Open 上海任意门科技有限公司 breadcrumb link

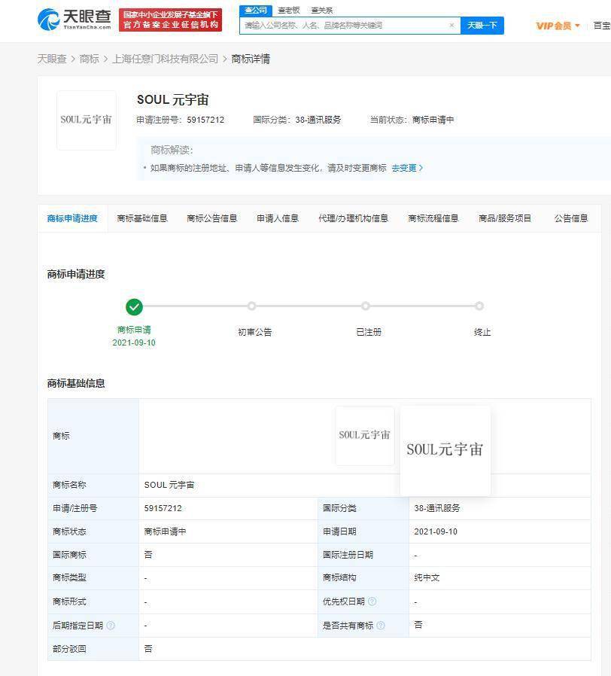[165, 59]
